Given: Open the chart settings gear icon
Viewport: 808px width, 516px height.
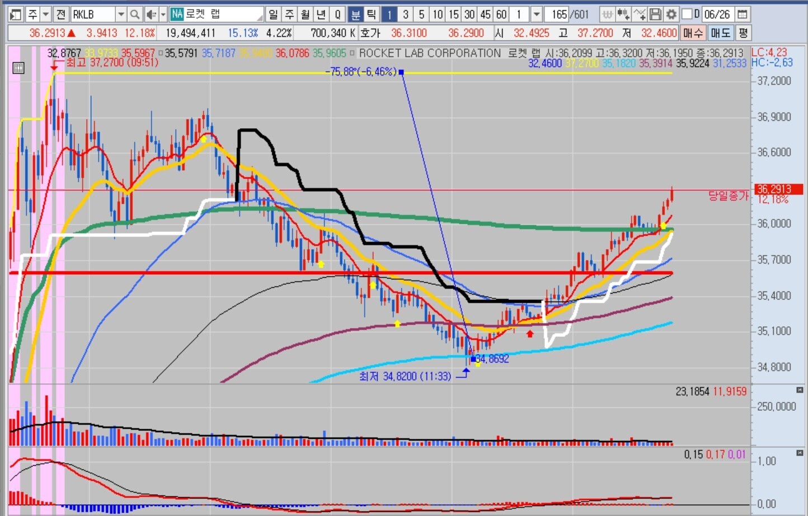Looking at the screenshot, I should tap(671, 15).
